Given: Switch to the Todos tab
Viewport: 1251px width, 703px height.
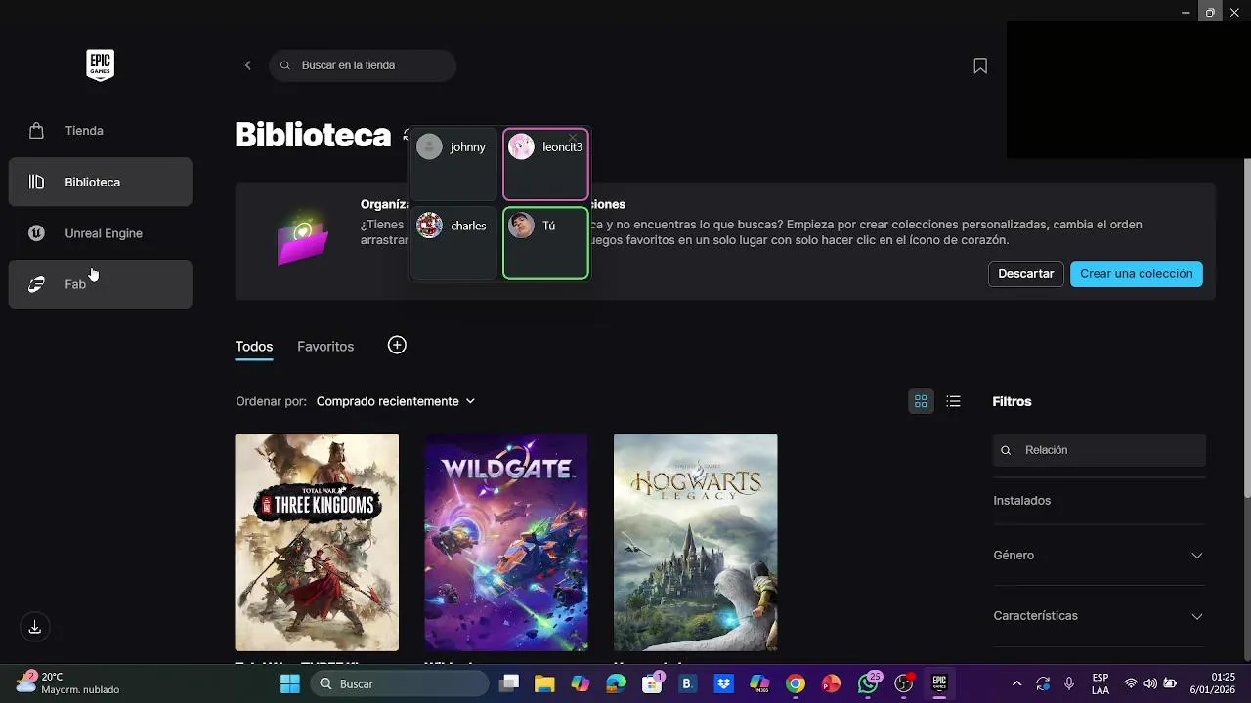Looking at the screenshot, I should 254,347.
